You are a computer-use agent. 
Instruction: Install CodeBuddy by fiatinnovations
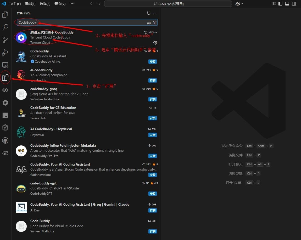tap(153, 175)
